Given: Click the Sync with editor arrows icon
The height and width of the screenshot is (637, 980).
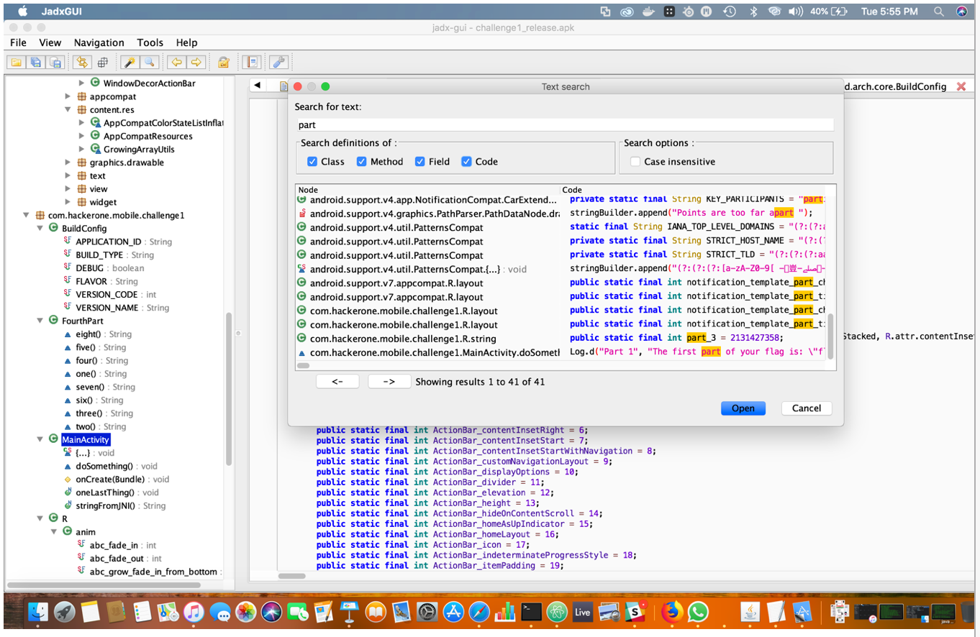Looking at the screenshot, I should [x=82, y=62].
